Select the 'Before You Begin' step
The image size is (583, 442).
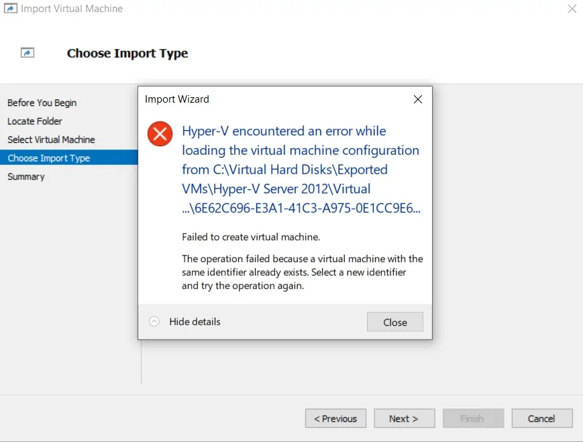[42, 103]
